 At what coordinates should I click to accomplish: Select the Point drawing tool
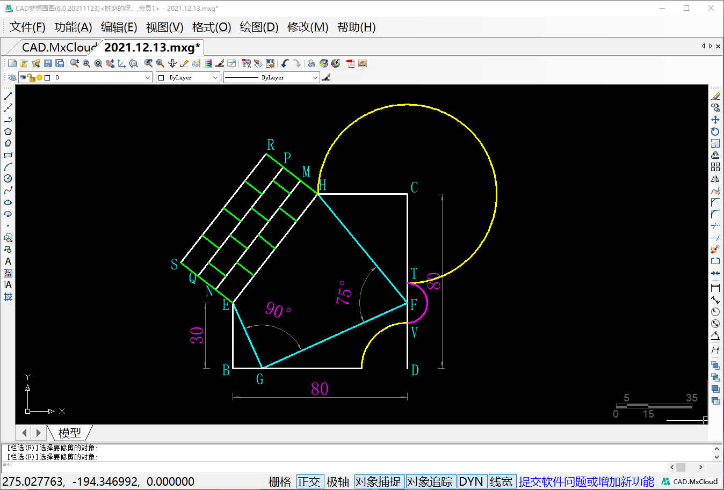[x=8, y=226]
